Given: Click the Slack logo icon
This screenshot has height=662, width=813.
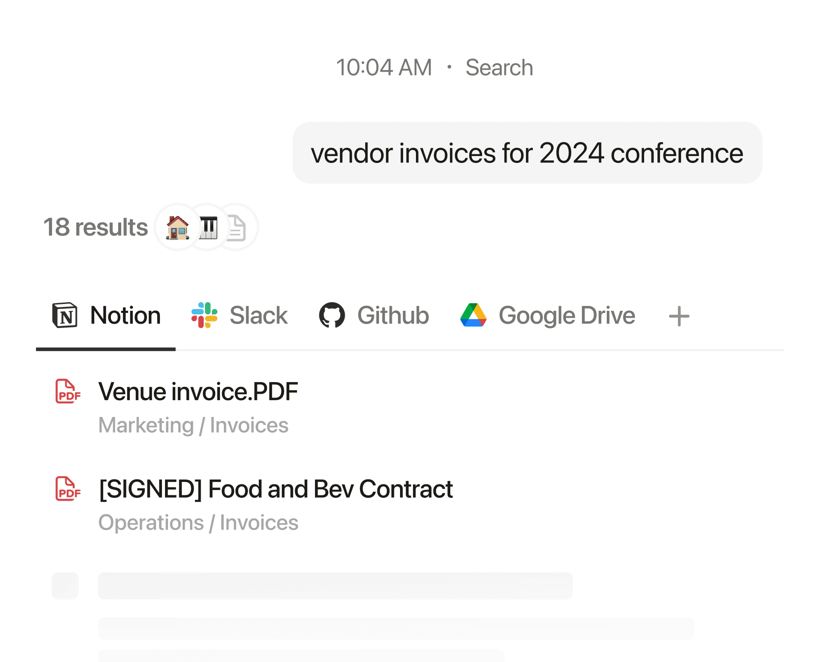Looking at the screenshot, I should coord(205,316).
